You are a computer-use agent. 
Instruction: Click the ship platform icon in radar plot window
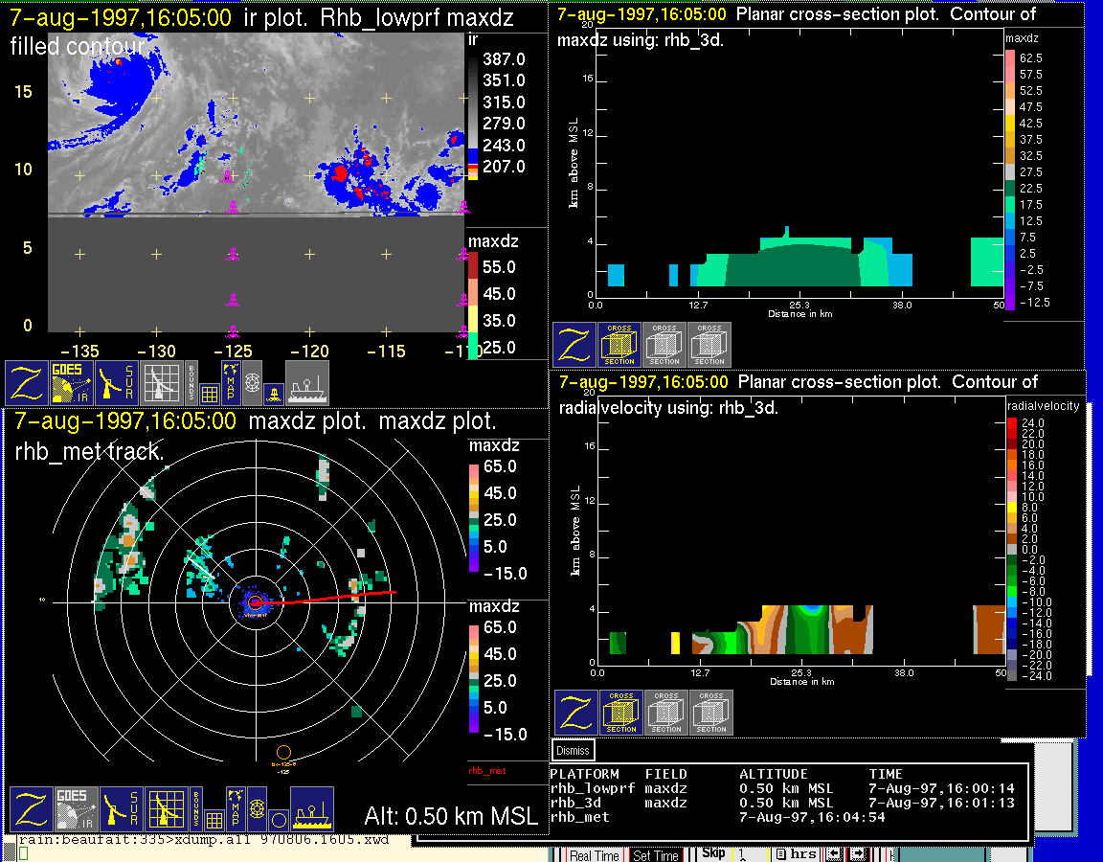tap(311, 809)
